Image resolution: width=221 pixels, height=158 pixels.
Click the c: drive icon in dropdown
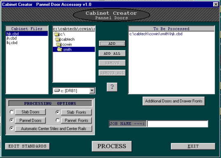click(x=57, y=91)
